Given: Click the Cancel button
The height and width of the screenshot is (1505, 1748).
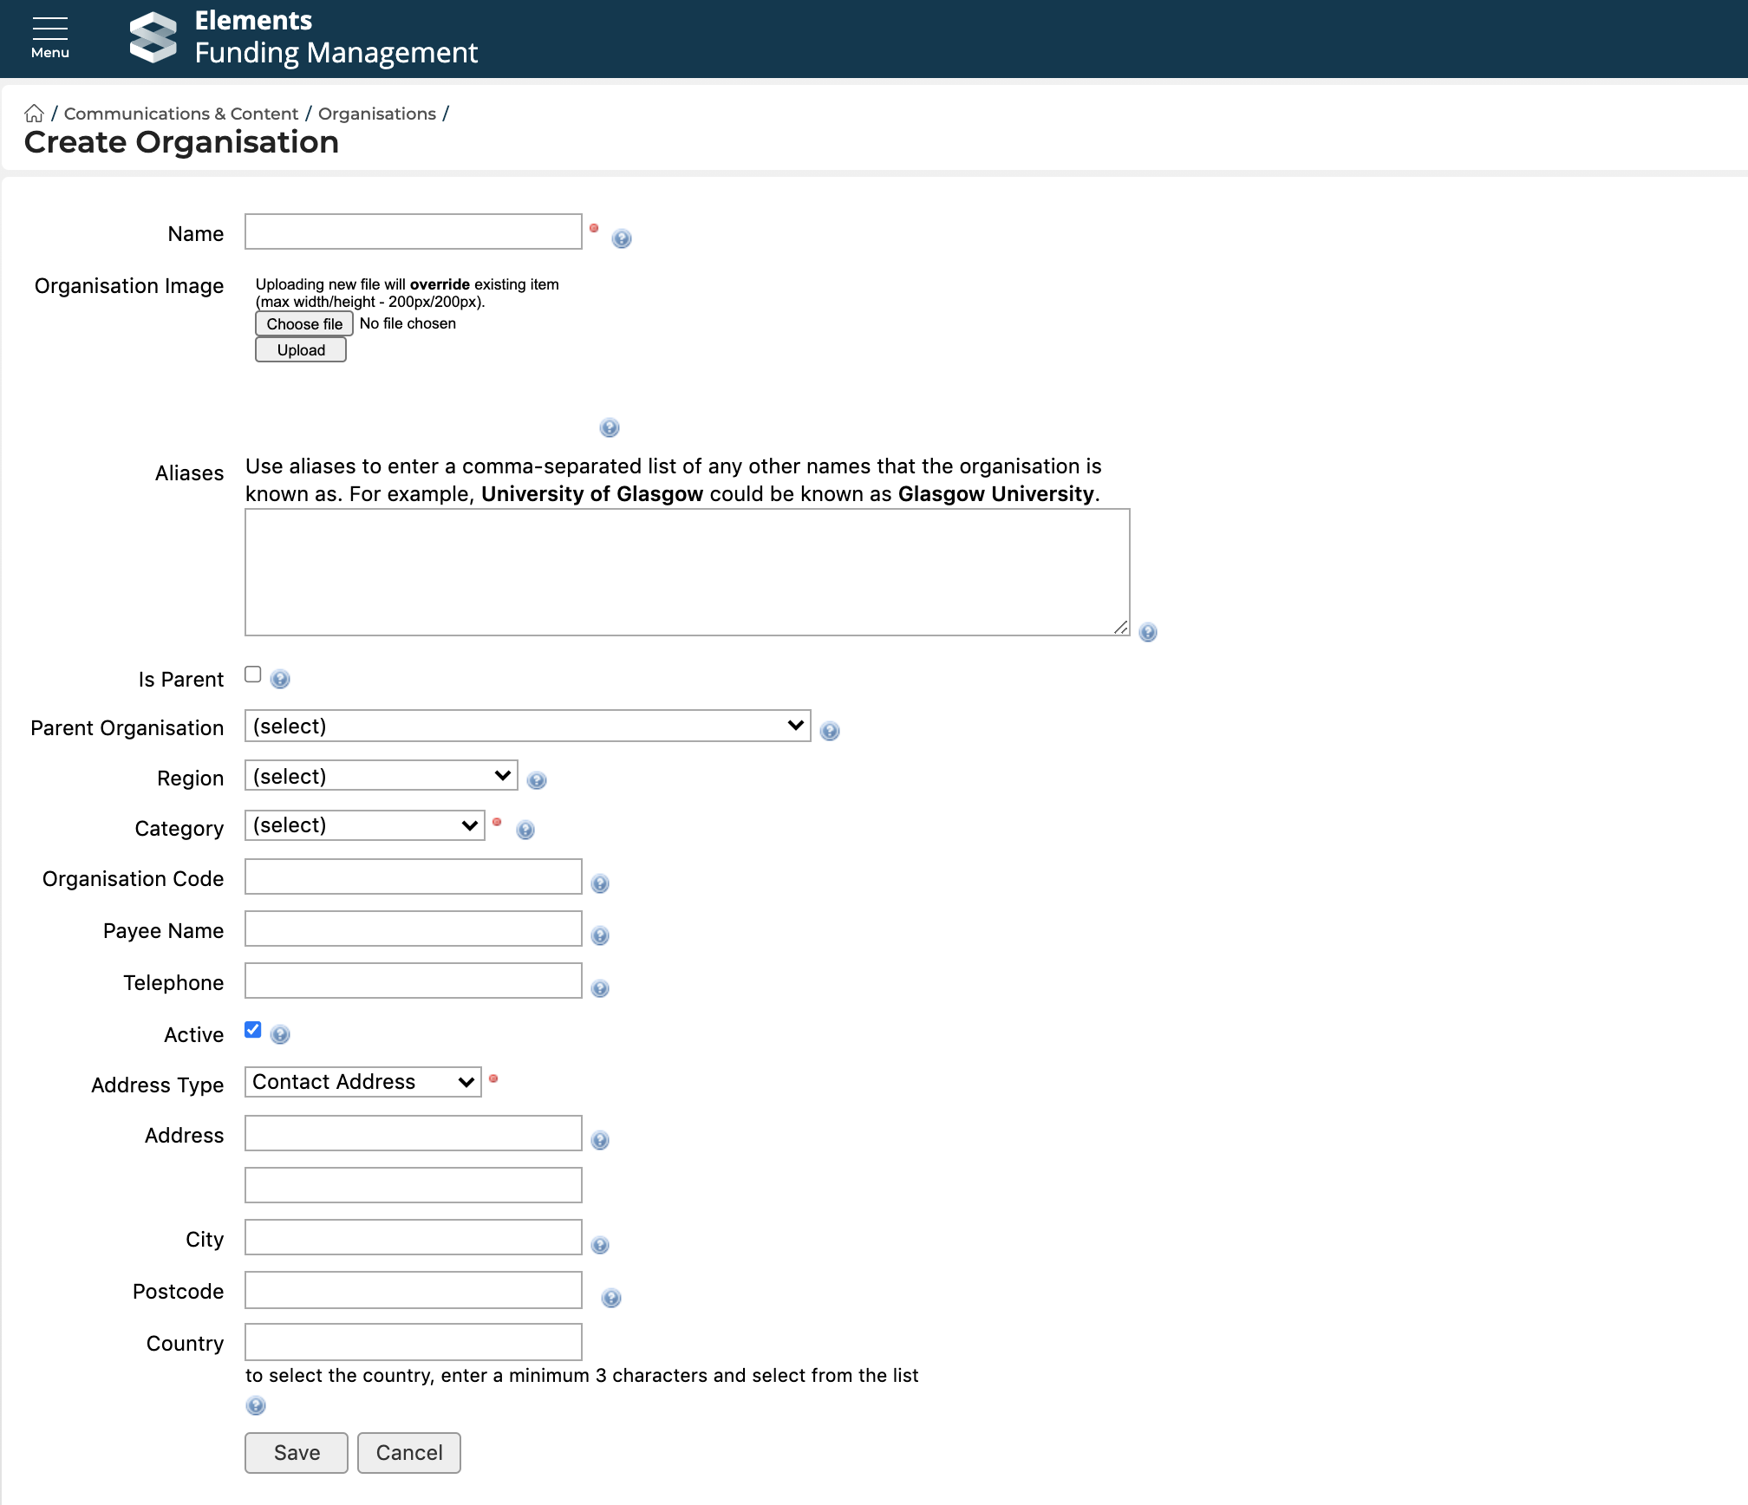Looking at the screenshot, I should (408, 1453).
